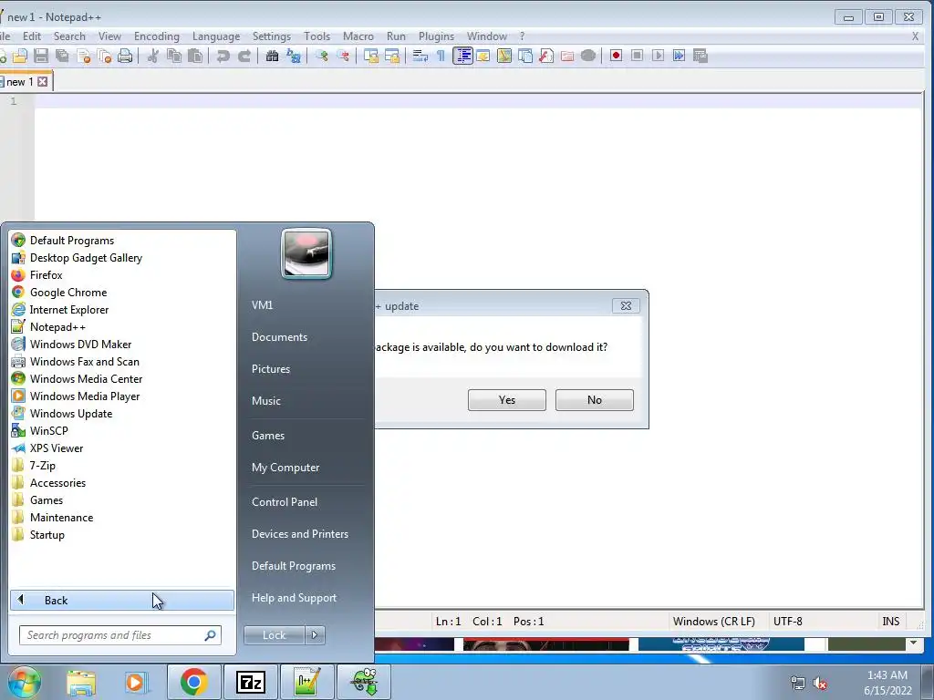Open the Macro menu
Viewport: 934px width, 700px height.
[358, 36]
